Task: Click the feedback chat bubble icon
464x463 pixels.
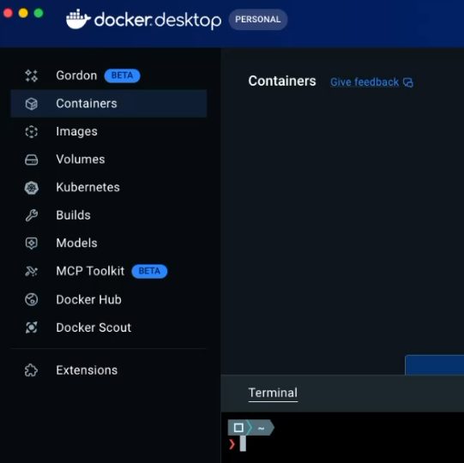Action: [408, 82]
